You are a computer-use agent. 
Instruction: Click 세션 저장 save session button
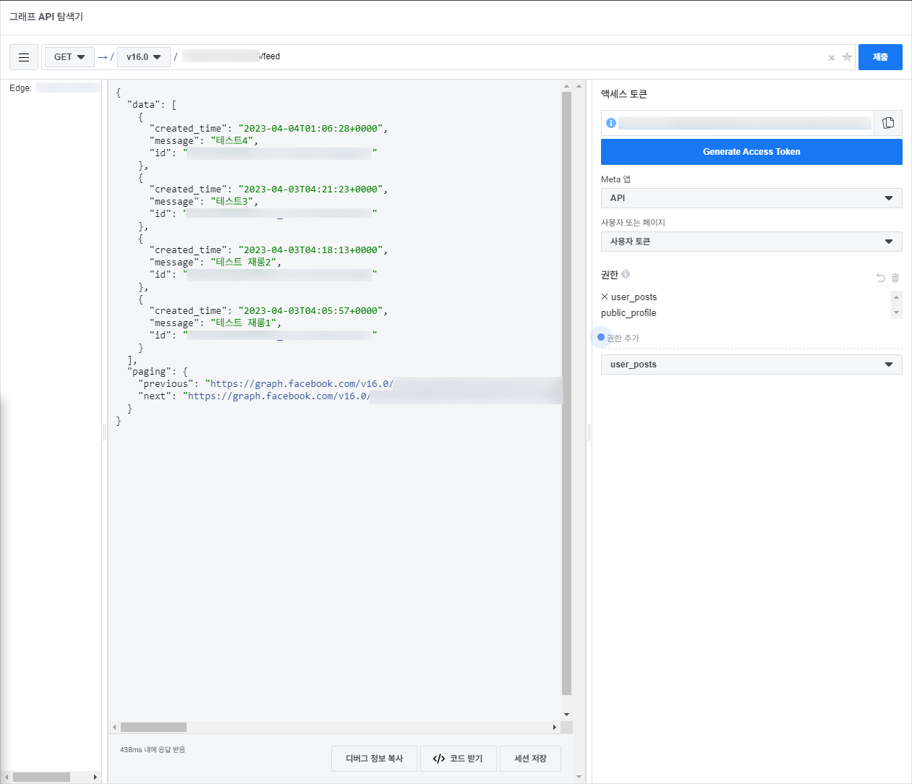(530, 759)
